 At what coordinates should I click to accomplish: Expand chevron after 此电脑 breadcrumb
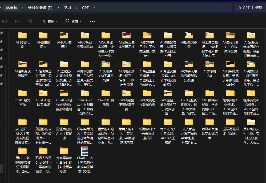tap(22, 8)
